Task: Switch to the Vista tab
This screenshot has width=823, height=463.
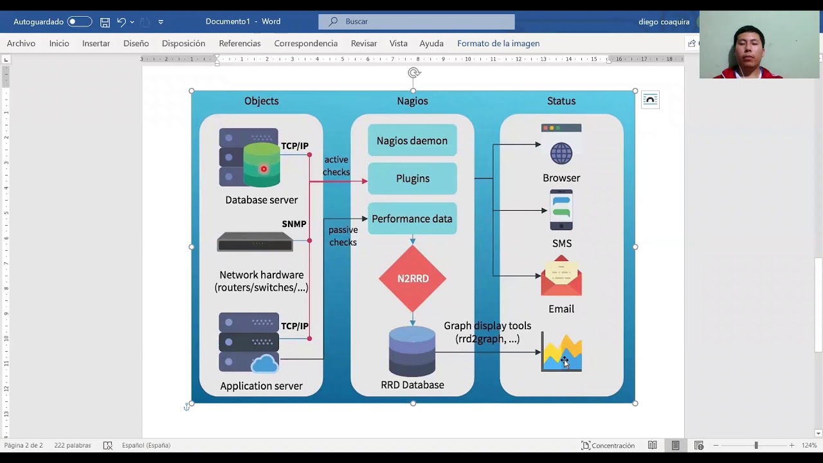Action: coord(399,43)
